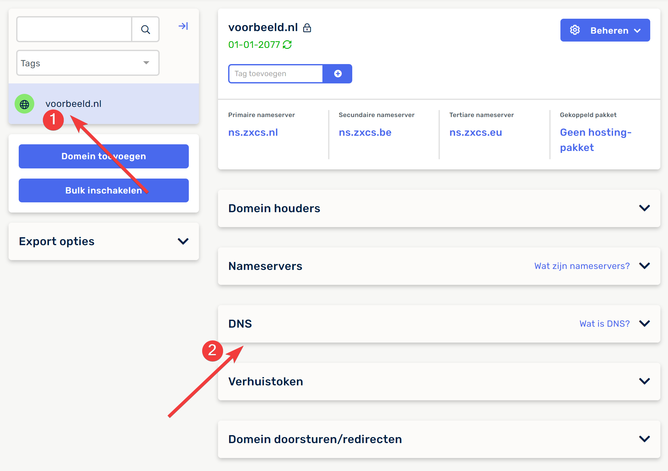668x471 pixels.
Task: Click the search magnifier icon
Action: [145, 29]
